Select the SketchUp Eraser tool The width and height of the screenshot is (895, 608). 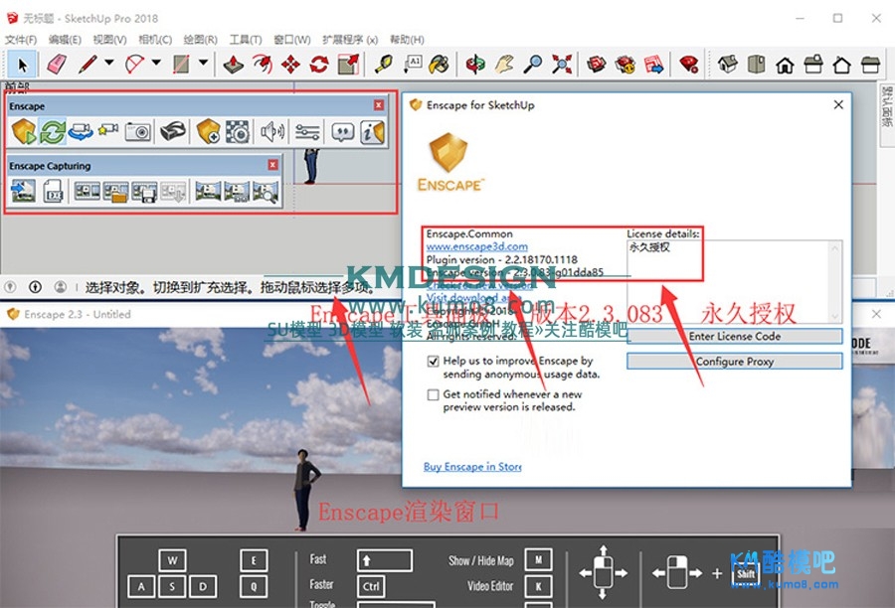tap(56, 65)
